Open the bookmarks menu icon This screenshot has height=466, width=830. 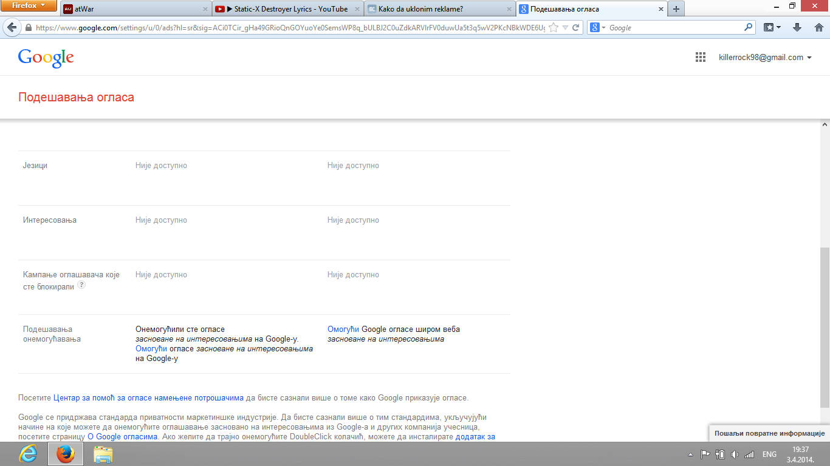click(772, 27)
